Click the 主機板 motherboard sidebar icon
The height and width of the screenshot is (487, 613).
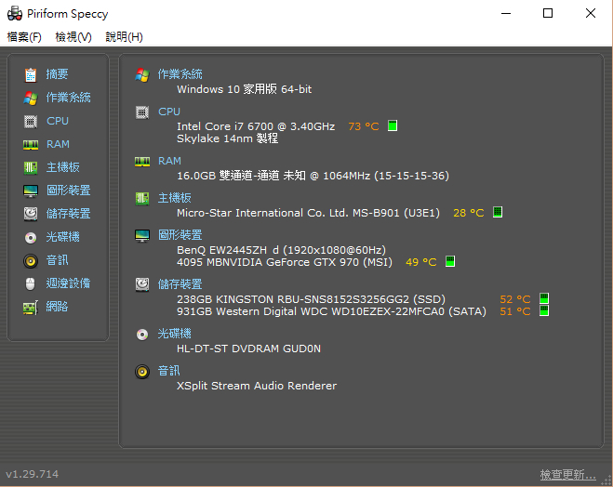tap(31, 167)
